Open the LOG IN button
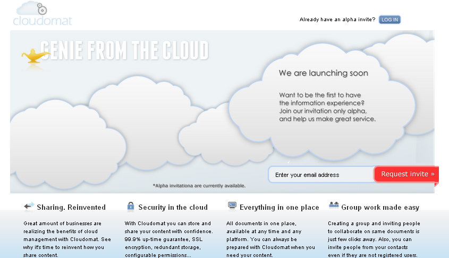The height and width of the screenshot is (258, 449). click(x=389, y=20)
